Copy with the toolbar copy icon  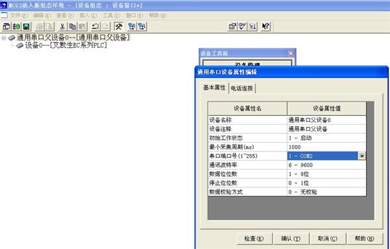tap(72, 27)
